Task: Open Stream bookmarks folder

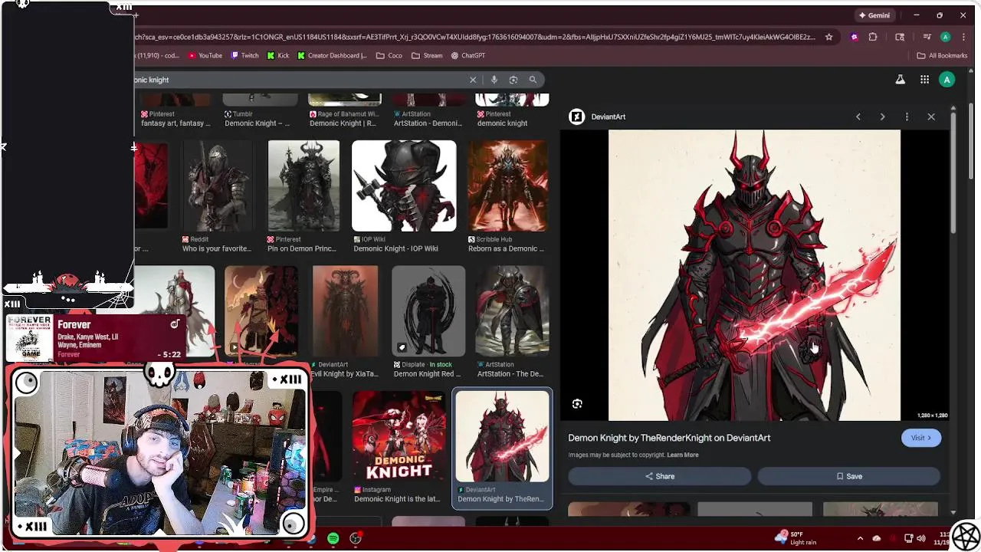Action: point(427,55)
